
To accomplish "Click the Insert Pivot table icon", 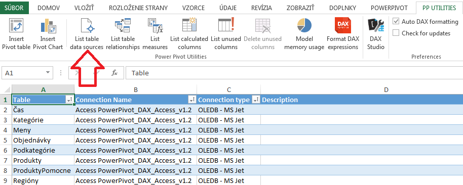I will click(16, 26).
